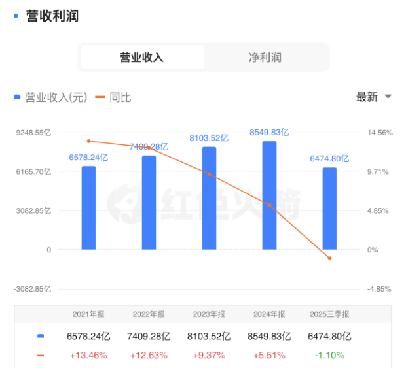The height and width of the screenshot is (368, 406).
Task: Click table value 6474.80亿
Action: pos(329,336)
